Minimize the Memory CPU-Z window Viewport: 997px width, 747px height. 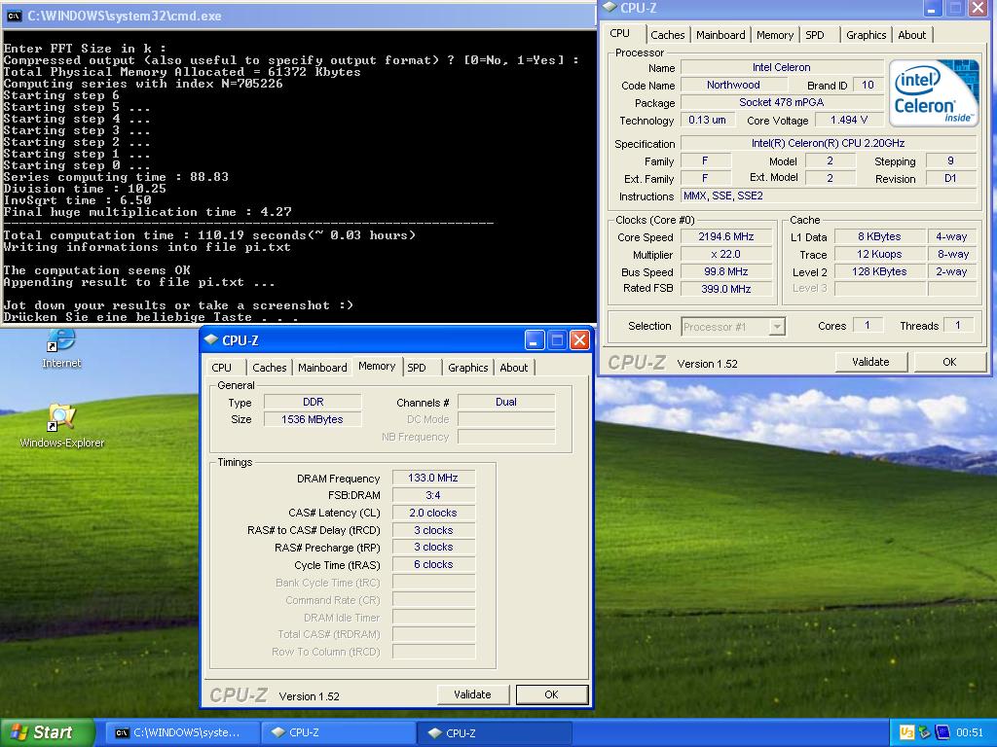tap(535, 340)
